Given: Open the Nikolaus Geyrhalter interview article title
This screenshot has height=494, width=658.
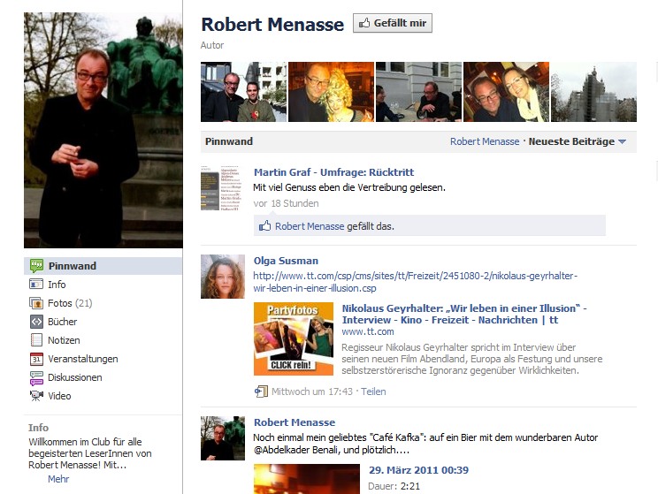Looking at the screenshot, I should click(462, 314).
